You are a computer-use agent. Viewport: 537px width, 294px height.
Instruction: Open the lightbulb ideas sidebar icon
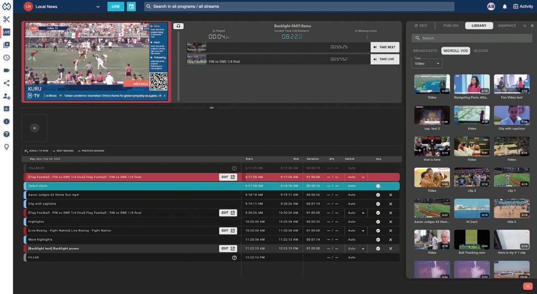tap(6, 147)
